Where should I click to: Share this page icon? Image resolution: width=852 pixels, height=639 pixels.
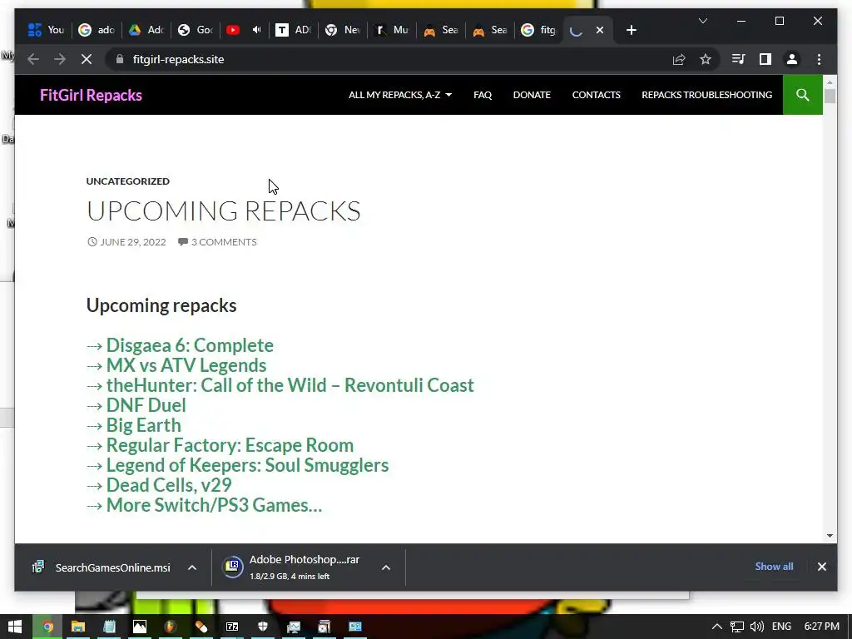(x=679, y=59)
